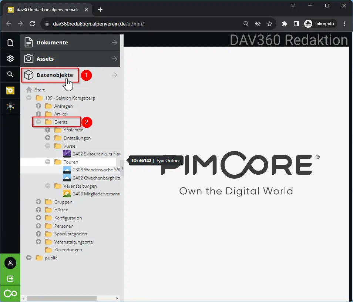The image size is (353, 302).
Task: Click the browser address bar
Action: (144, 24)
